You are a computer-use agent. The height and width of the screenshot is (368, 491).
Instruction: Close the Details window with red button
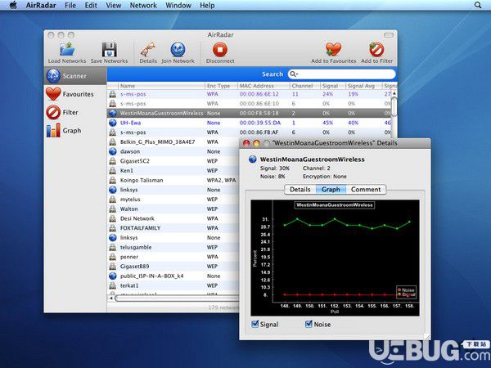246,143
